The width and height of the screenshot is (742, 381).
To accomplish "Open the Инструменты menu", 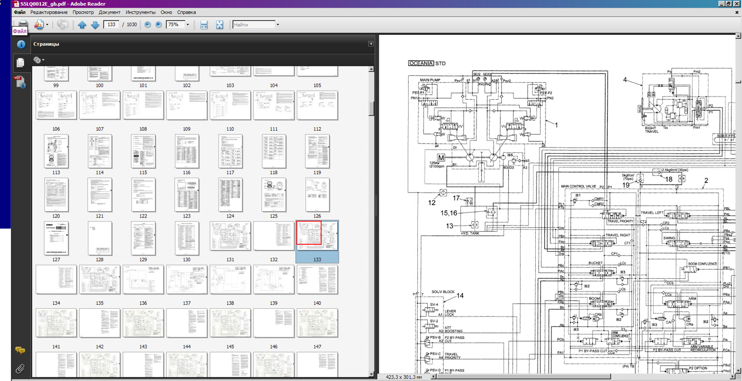I will tap(141, 12).
